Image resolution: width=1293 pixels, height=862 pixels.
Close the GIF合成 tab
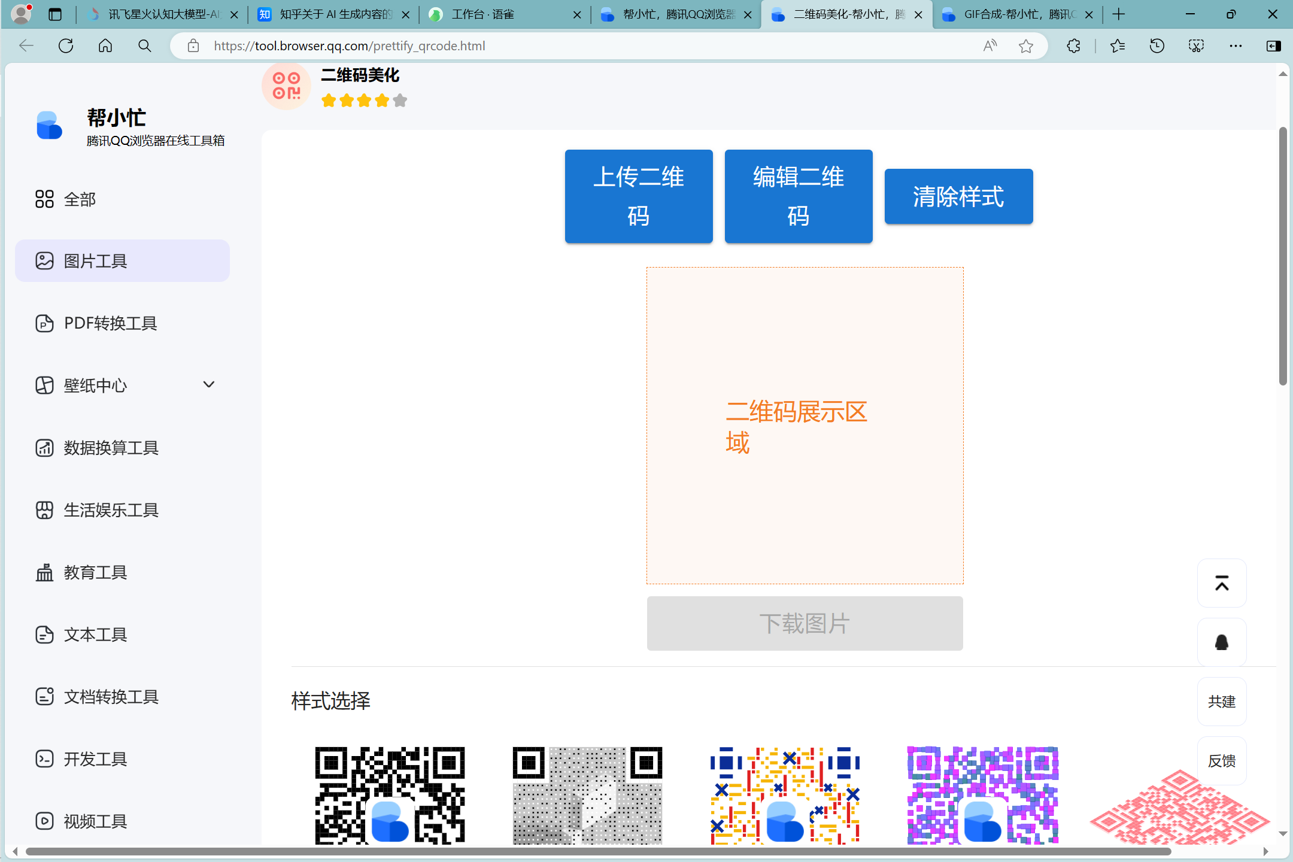[x=1089, y=15]
